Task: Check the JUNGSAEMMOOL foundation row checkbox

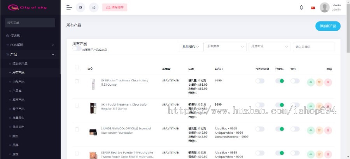Action: tap(77, 129)
